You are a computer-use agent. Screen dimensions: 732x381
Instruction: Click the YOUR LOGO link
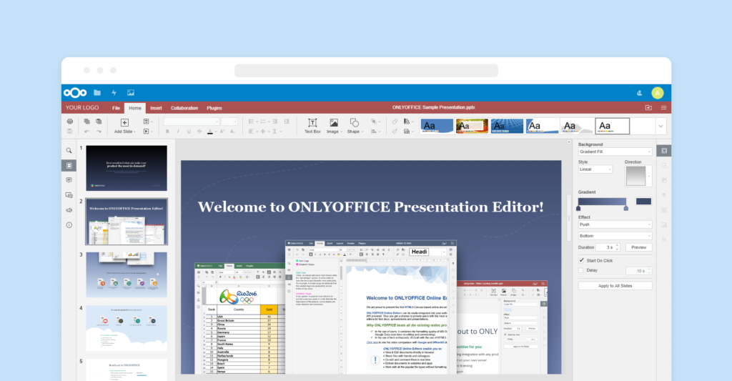pos(82,108)
